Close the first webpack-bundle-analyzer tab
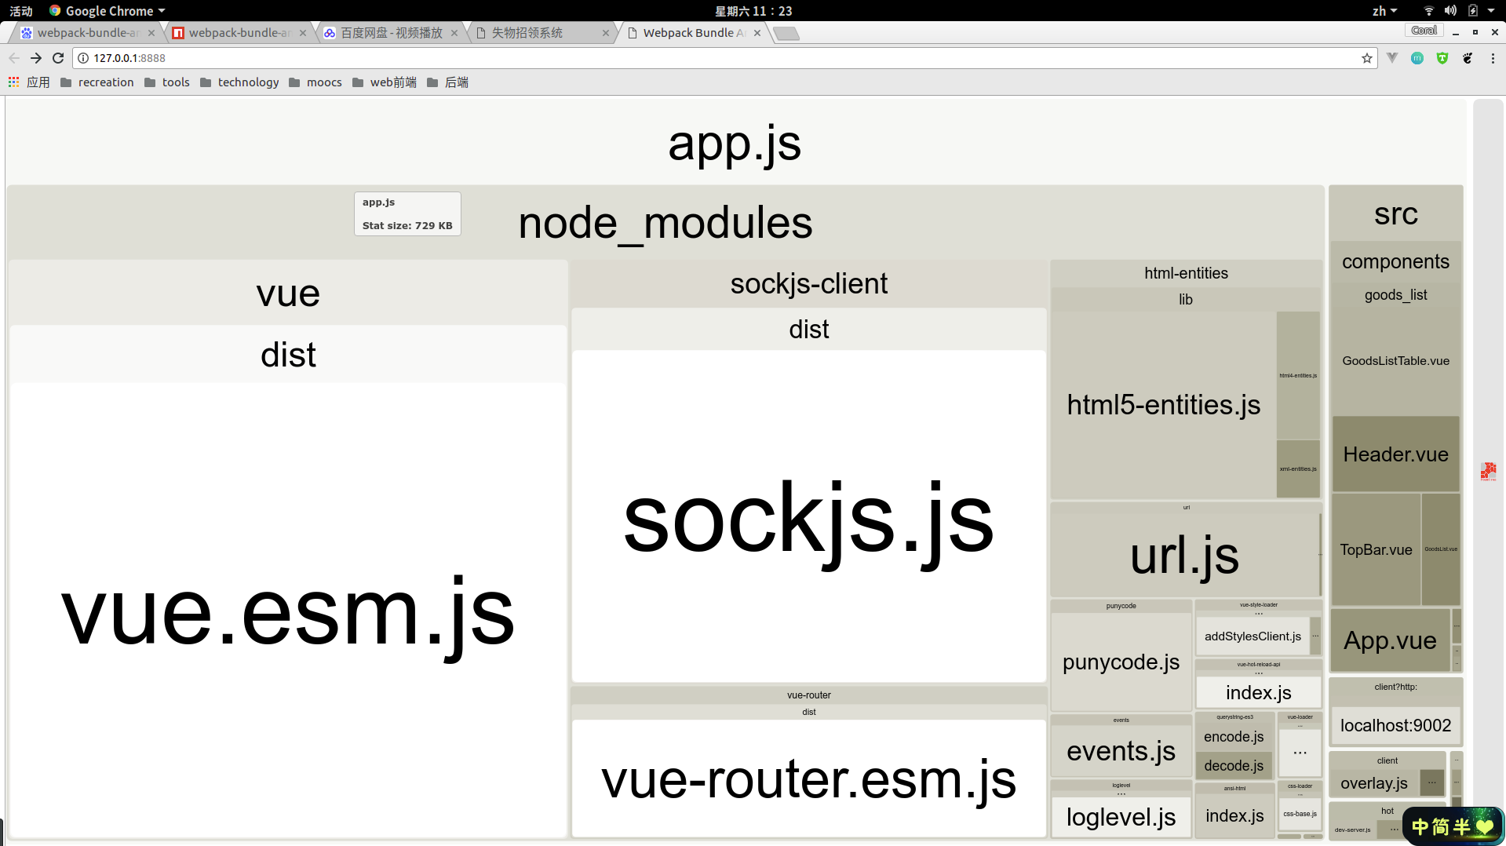 (x=151, y=33)
